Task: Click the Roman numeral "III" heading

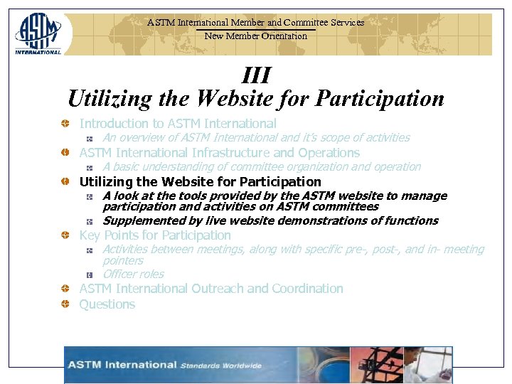Action: pyautogui.click(x=256, y=75)
